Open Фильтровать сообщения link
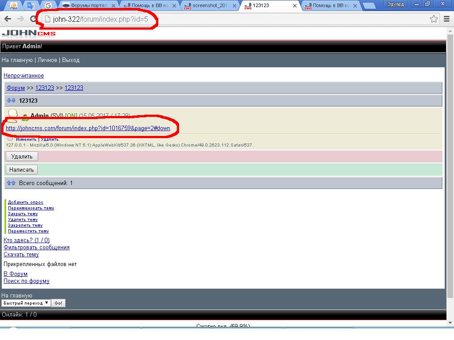 [x=36, y=247]
